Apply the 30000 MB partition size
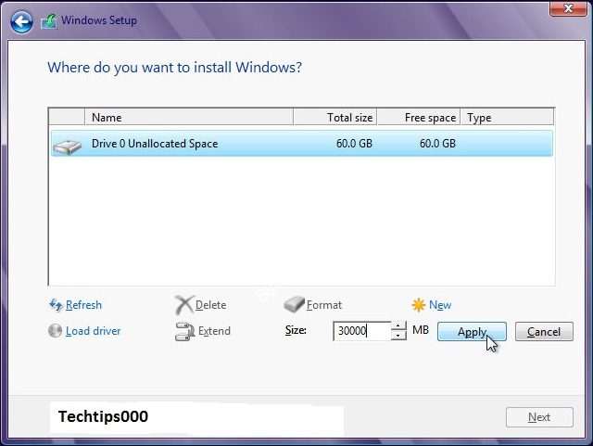The width and height of the screenshot is (593, 446). (x=472, y=332)
